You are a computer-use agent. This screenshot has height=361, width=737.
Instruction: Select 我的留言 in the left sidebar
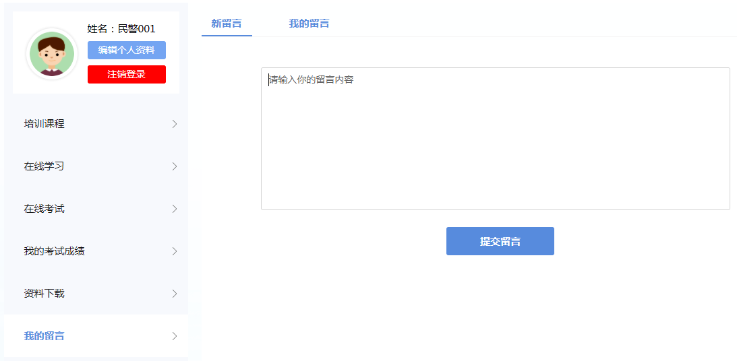tap(45, 336)
